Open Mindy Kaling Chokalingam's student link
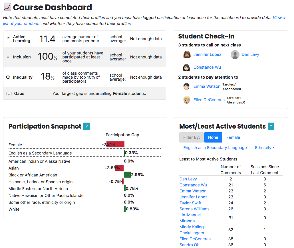294x248 pixels. tap(192, 230)
